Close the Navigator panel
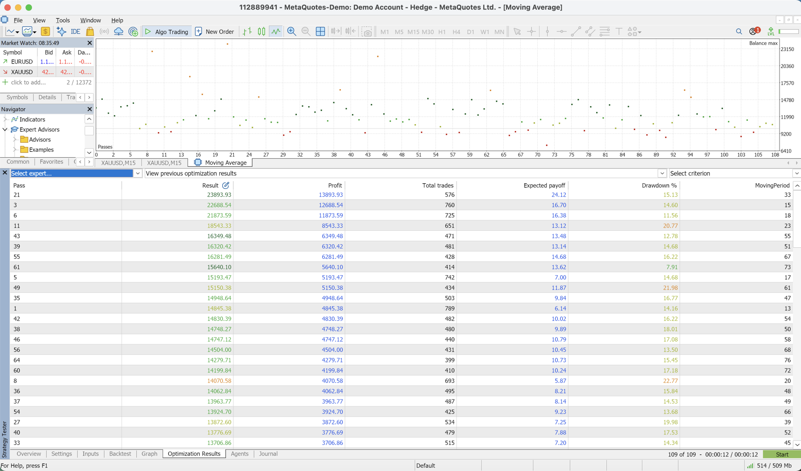Screen dimensions: 801x471 tap(90, 109)
